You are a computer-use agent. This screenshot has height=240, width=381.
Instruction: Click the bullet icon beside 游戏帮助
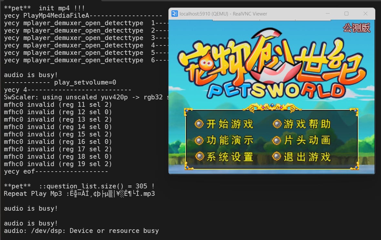pyautogui.click(x=277, y=124)
